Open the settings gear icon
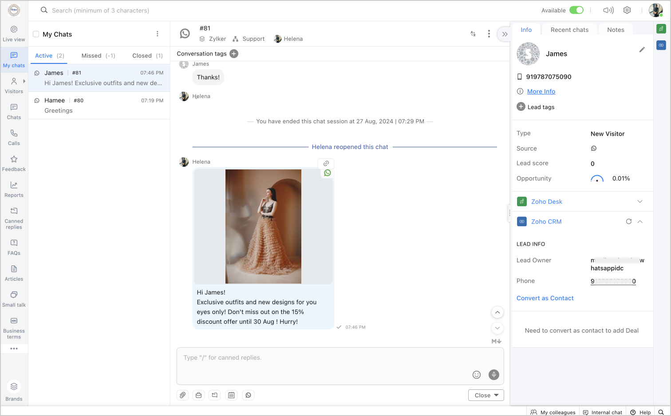This screenshot has height=416, width=671. [627, 10]
